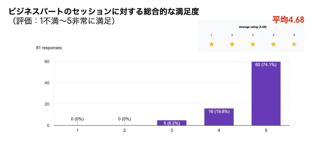Click the y-axis value 20
Image resolution: width=318 pixels, height=147 pixels.
click(x=47, y=104)
